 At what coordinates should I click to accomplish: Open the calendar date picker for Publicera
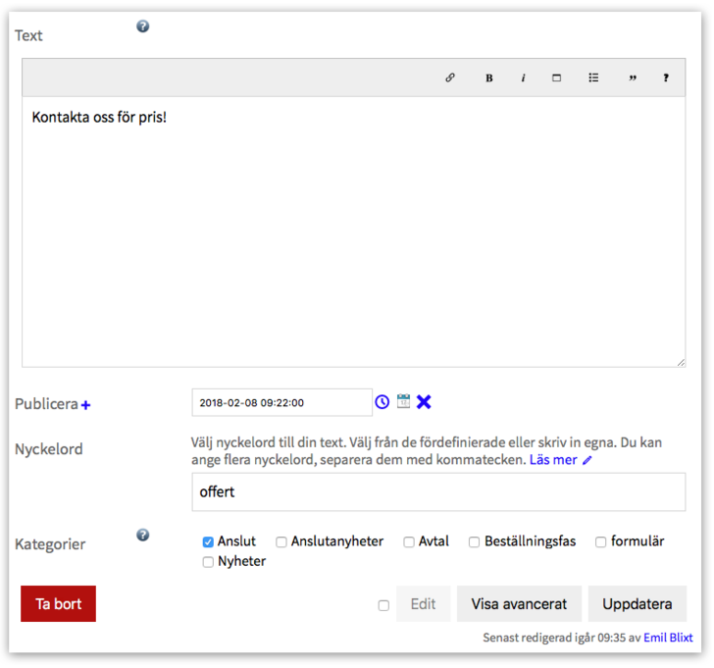(x=403, y=401)
